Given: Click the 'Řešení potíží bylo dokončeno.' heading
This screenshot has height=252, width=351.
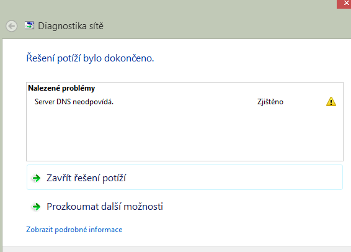Looking at the screenshot, I should 90,58.
